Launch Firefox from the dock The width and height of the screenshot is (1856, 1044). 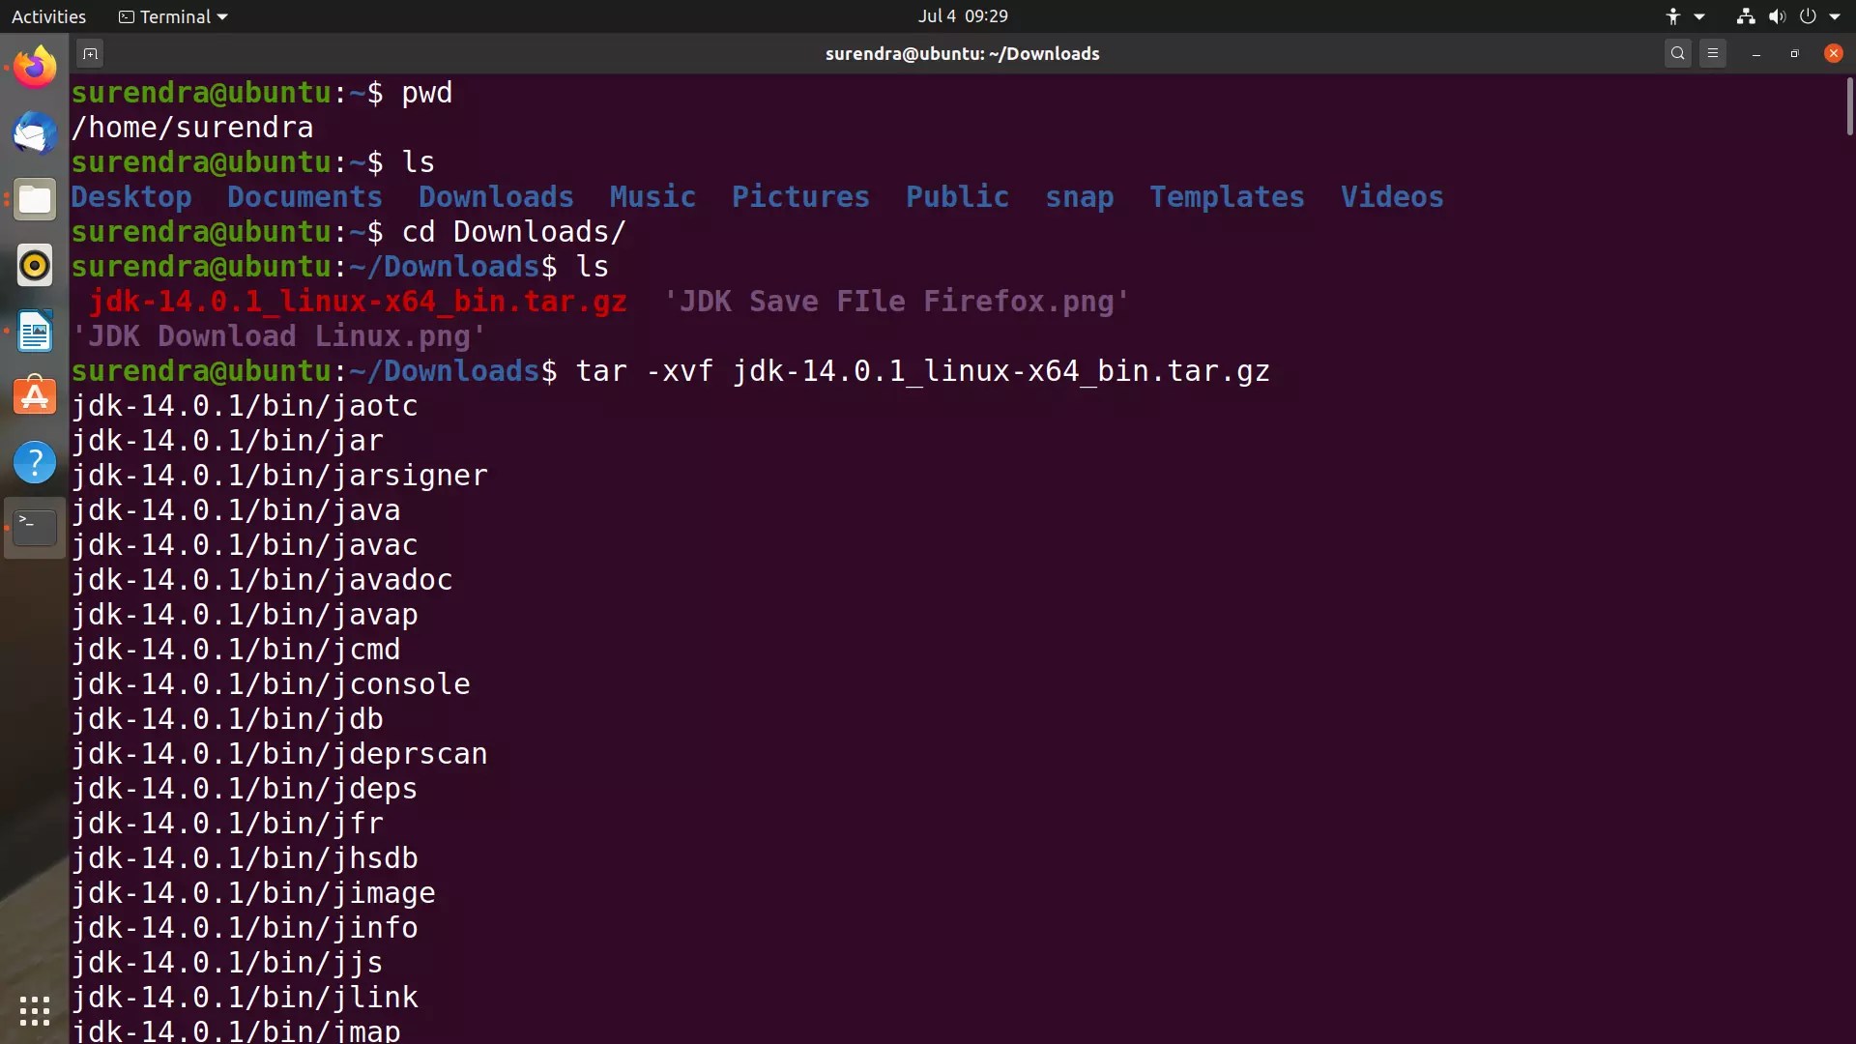pos(35,68)
